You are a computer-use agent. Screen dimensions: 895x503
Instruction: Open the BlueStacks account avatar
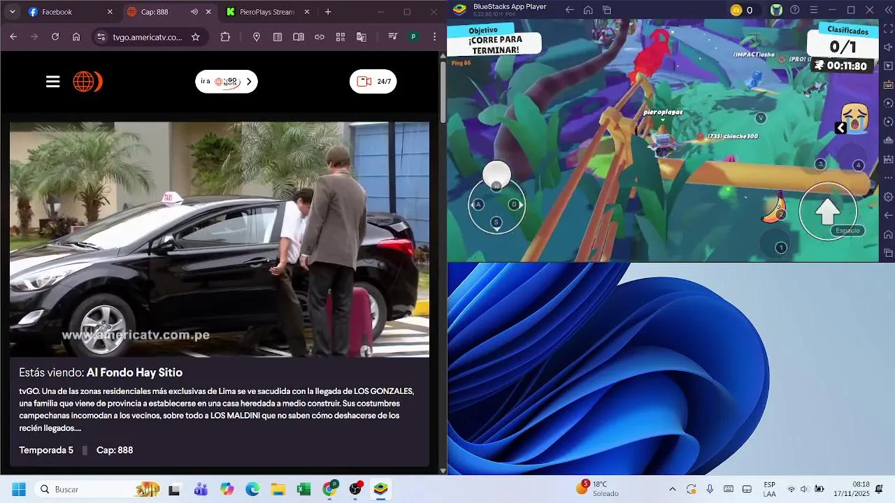776,10
